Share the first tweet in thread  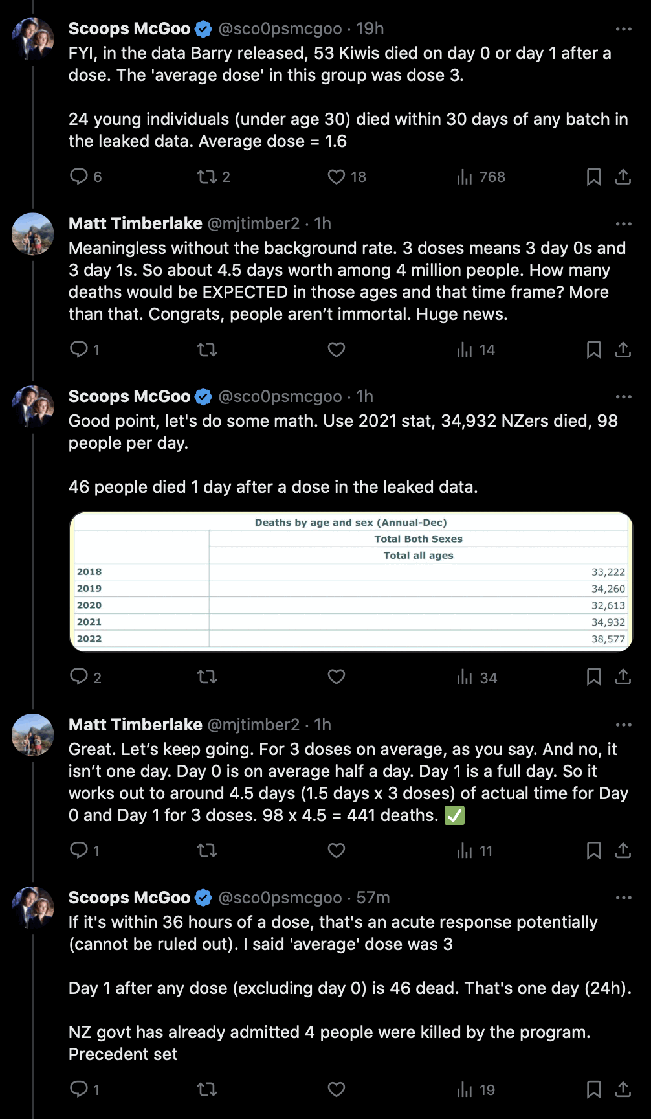coord(623,177)
